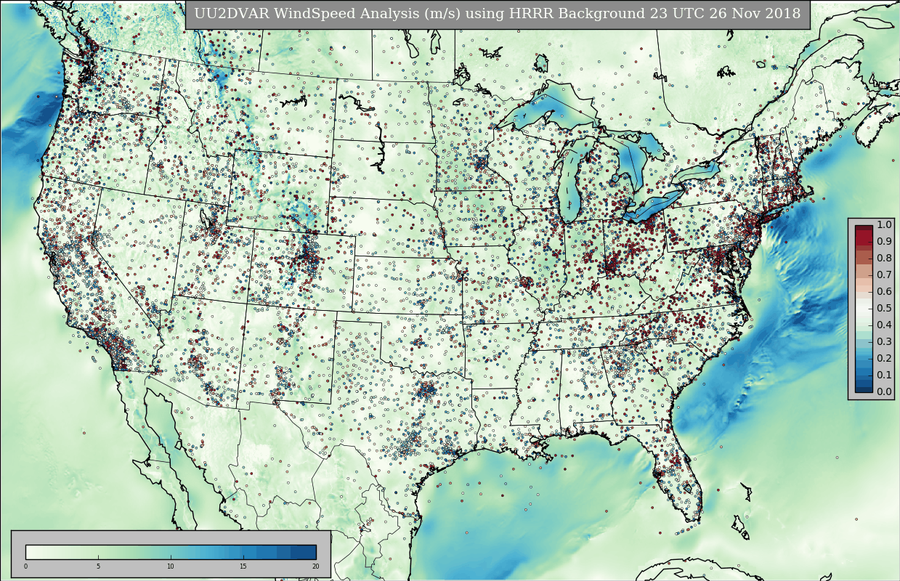Click the 0.7 label on the vertical colorbar
Screen dimensions: 900x581
884,275
